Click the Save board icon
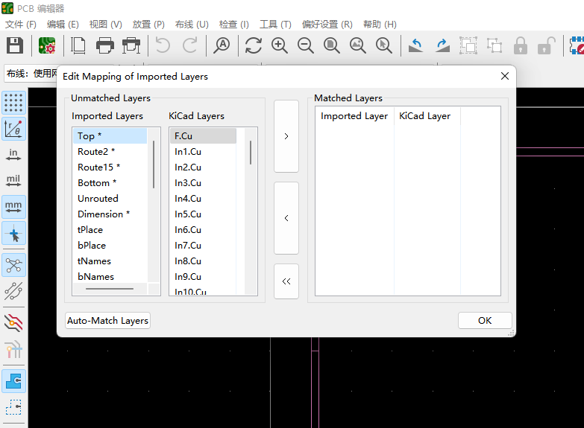 point(15,45)
